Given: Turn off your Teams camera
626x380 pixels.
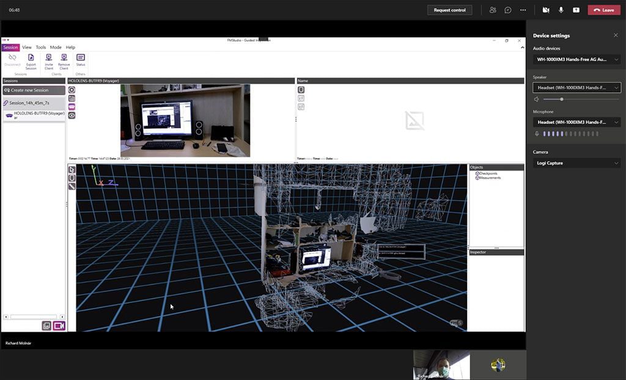Looking at the screenshot, I should point(546,10).
